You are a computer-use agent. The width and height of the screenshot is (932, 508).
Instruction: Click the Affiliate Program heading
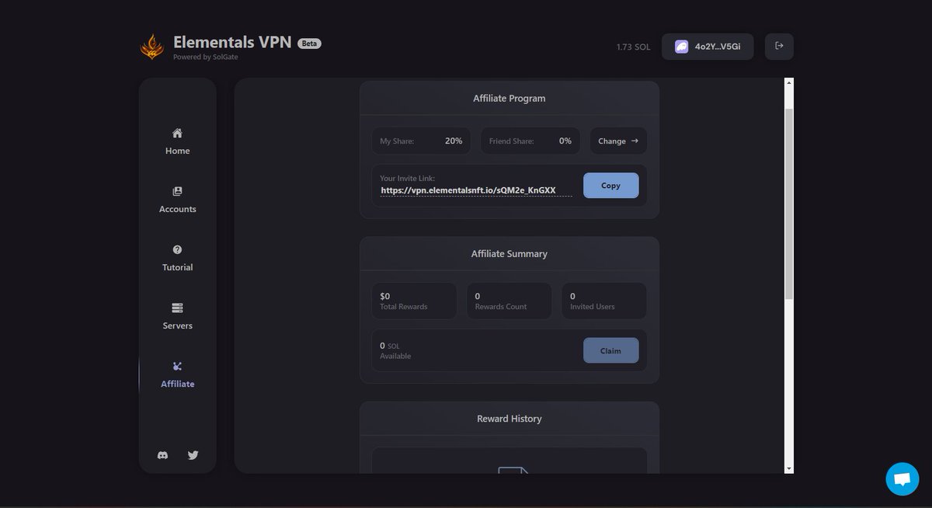[x=509, y=99]
